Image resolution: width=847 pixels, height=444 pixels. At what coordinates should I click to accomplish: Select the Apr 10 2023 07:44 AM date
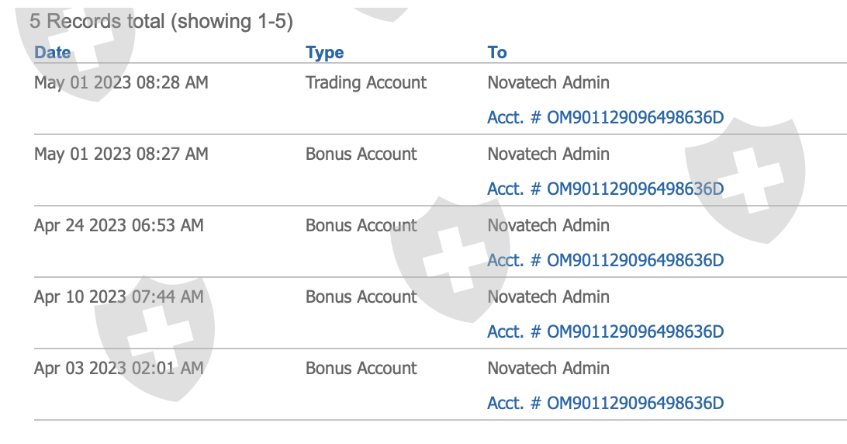(119, 297)
